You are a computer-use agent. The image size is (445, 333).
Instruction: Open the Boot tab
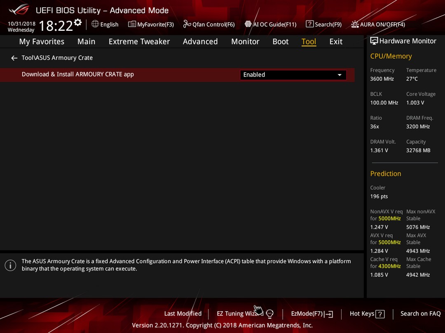[x=281, y=42]
